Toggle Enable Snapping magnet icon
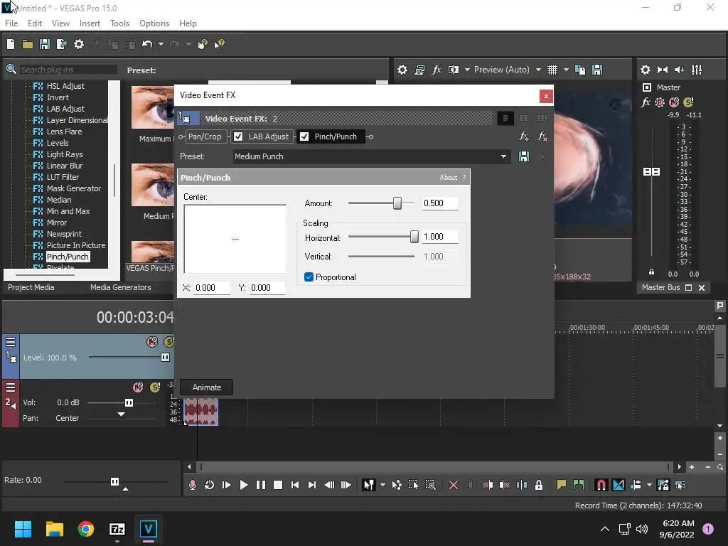The width and height of the screenshot is (728, 546). (601, 485)
